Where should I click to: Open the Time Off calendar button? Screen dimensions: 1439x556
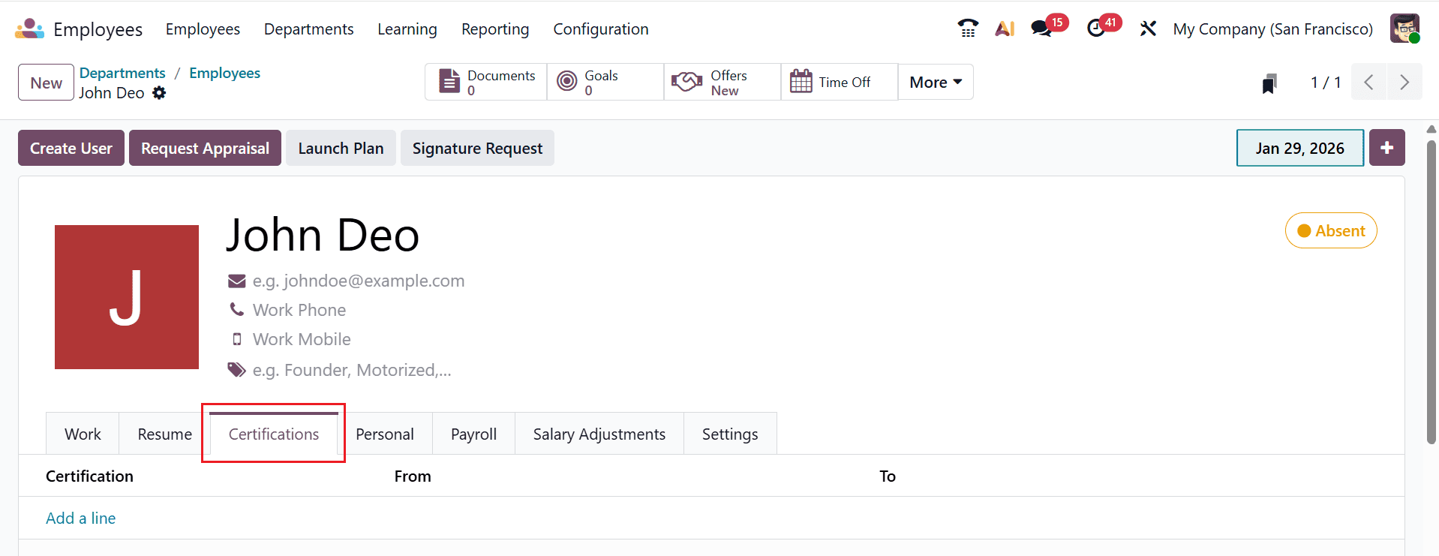point(840,82)
